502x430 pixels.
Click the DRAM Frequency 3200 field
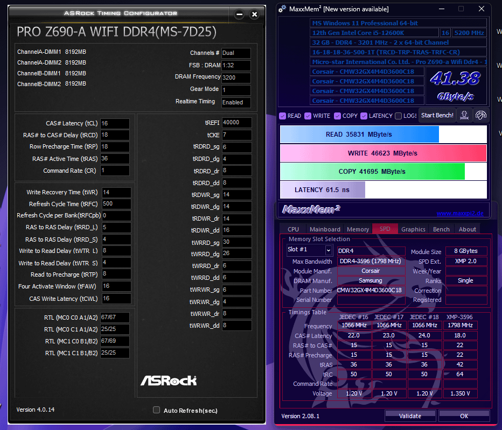pyautogui.click(x=236, y=77)
